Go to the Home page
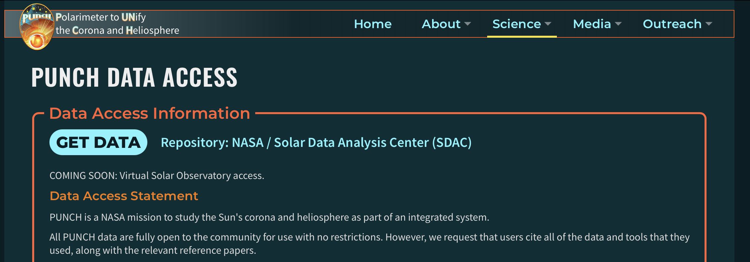 click(373, 24)
